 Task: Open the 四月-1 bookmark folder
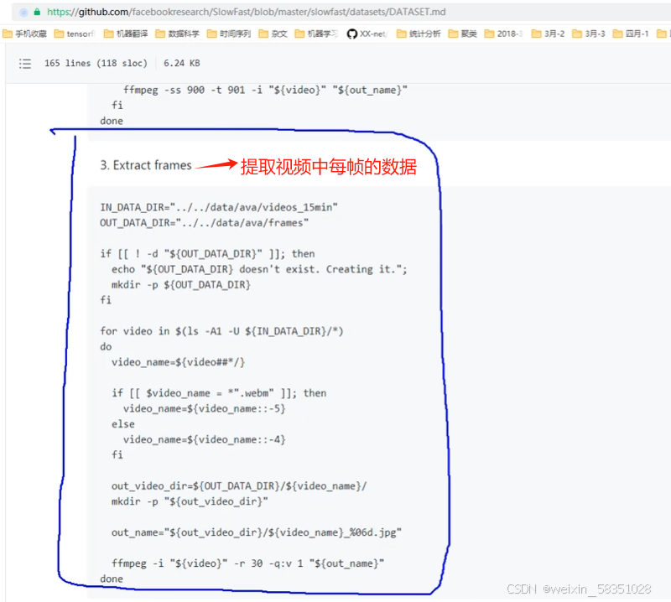pyautogui.click(x=631, y=34)
